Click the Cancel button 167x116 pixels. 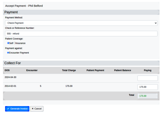coord(37,109)
